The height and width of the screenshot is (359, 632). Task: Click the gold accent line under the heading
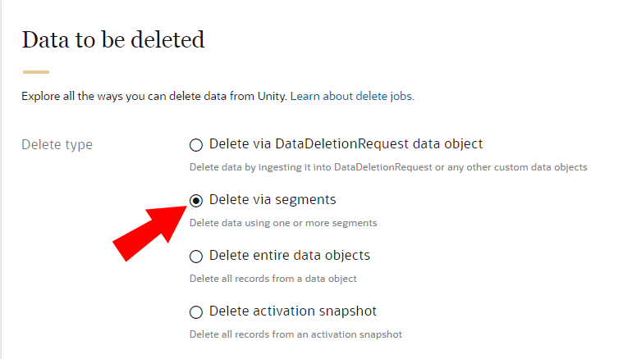pyautogui.click(x=35, y=72)
